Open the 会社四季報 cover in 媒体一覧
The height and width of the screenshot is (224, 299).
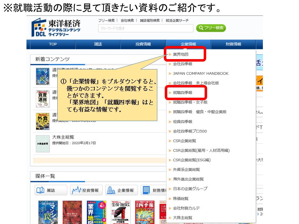pyautogui.click(x=145, y=212)
